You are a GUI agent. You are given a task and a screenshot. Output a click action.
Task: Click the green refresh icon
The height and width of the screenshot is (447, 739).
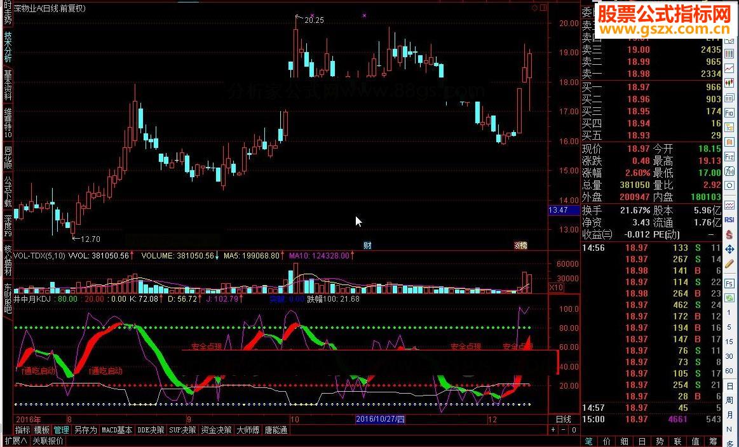[x=729, y=298]
